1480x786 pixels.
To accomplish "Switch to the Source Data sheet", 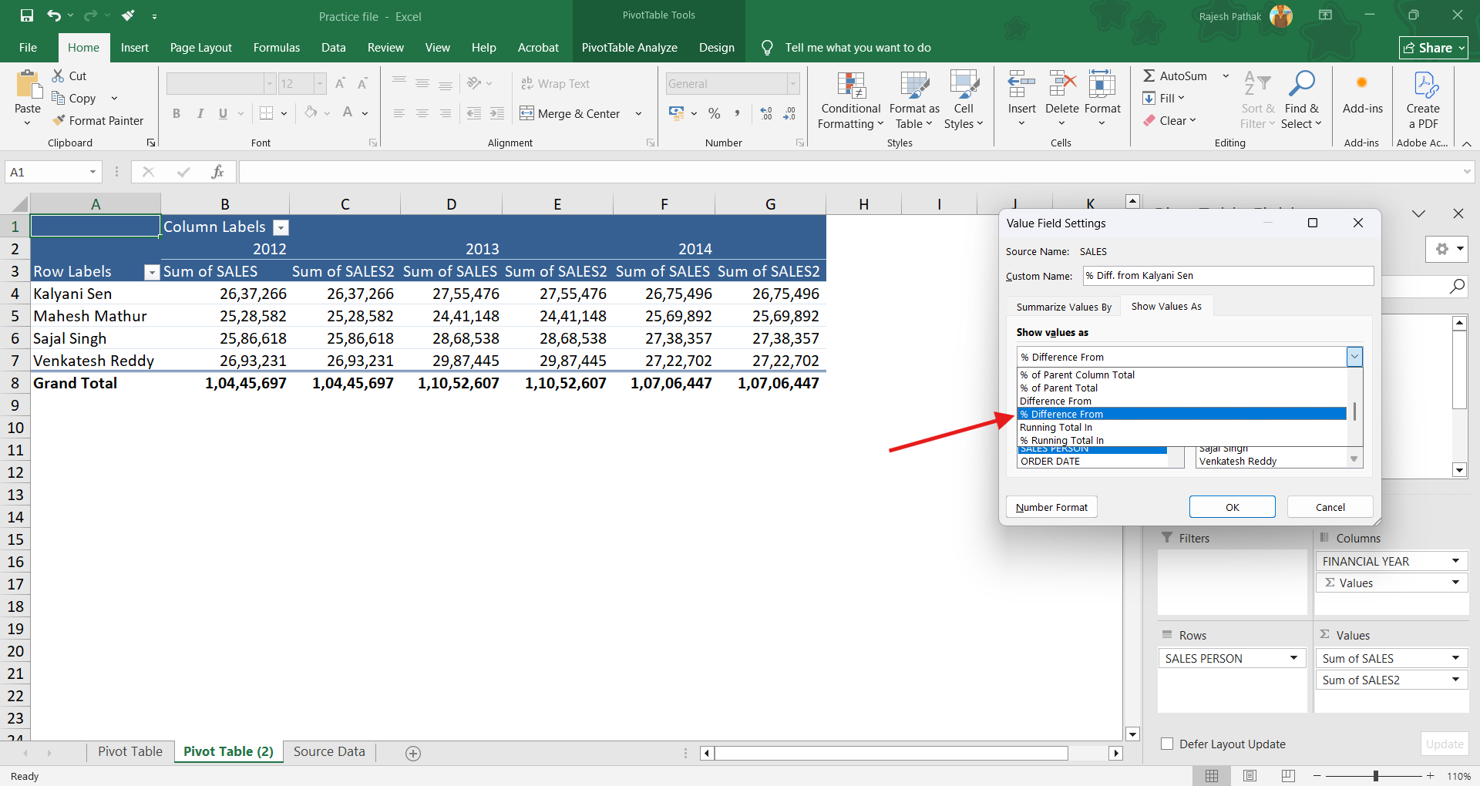I will [x=329, y=752].
